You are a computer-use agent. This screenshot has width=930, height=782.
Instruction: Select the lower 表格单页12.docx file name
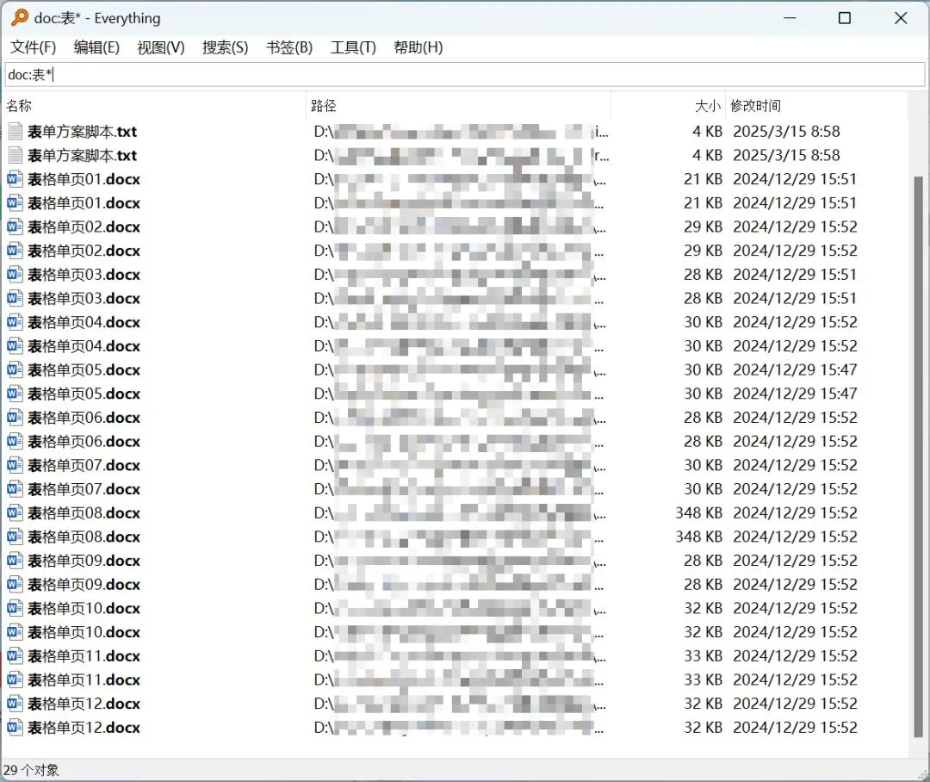coord(84,728)
